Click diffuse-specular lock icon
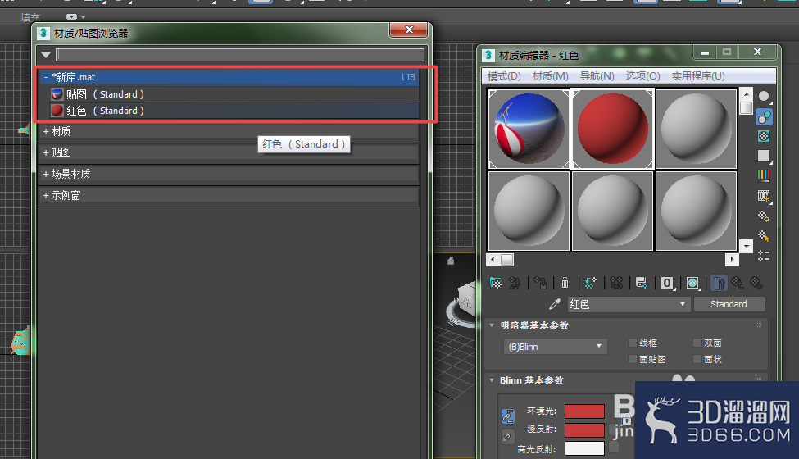799x459 pixels. pos(506,438)
